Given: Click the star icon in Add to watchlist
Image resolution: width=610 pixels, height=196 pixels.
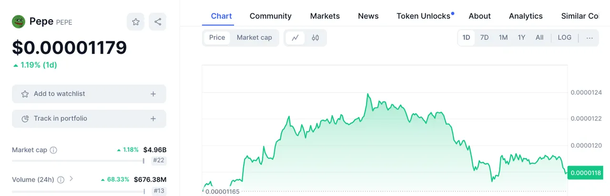Looking at the screenshot, I should [x=25, y=94].
